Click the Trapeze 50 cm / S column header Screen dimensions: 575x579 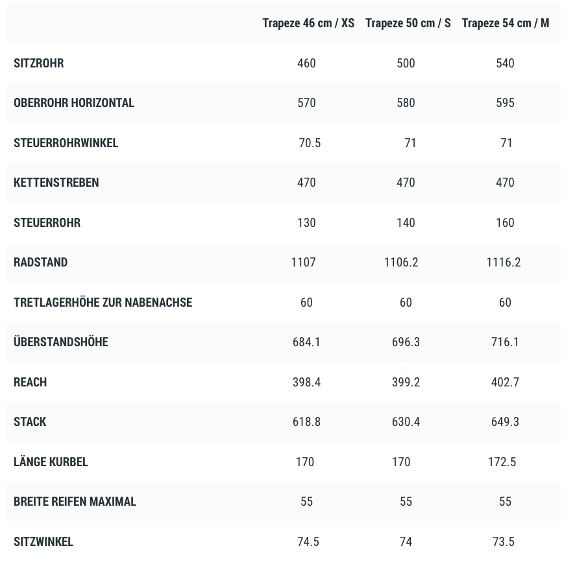pos(408,23)
